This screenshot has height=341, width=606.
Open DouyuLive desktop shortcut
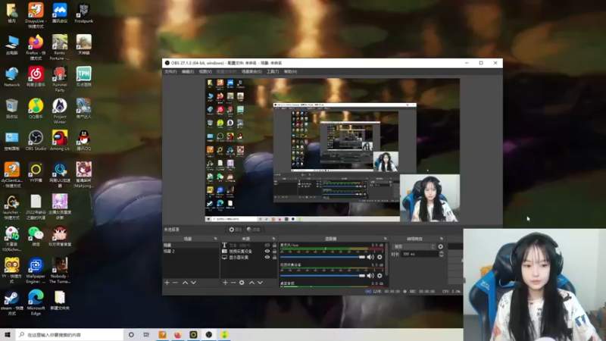click(36, 15)
